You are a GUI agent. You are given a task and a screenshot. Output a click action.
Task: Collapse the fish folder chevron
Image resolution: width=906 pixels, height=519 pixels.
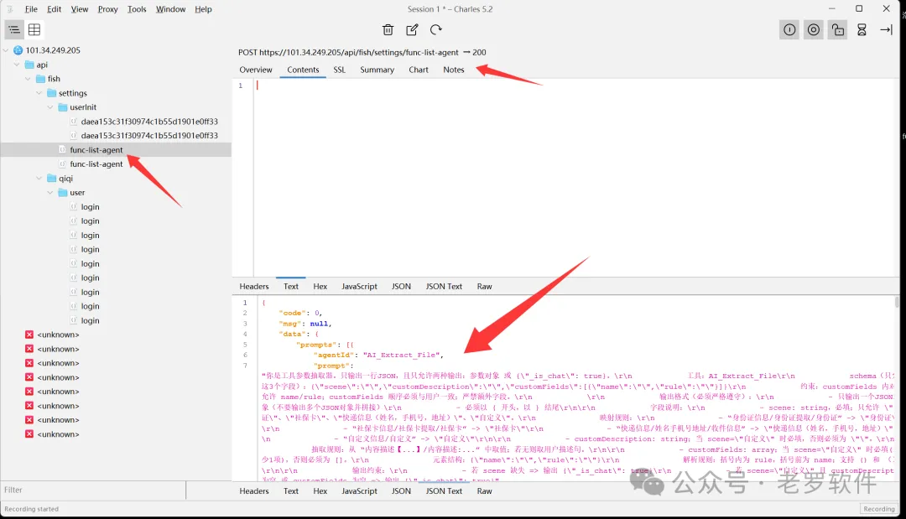pyautogui.click(x=28, y=79)
